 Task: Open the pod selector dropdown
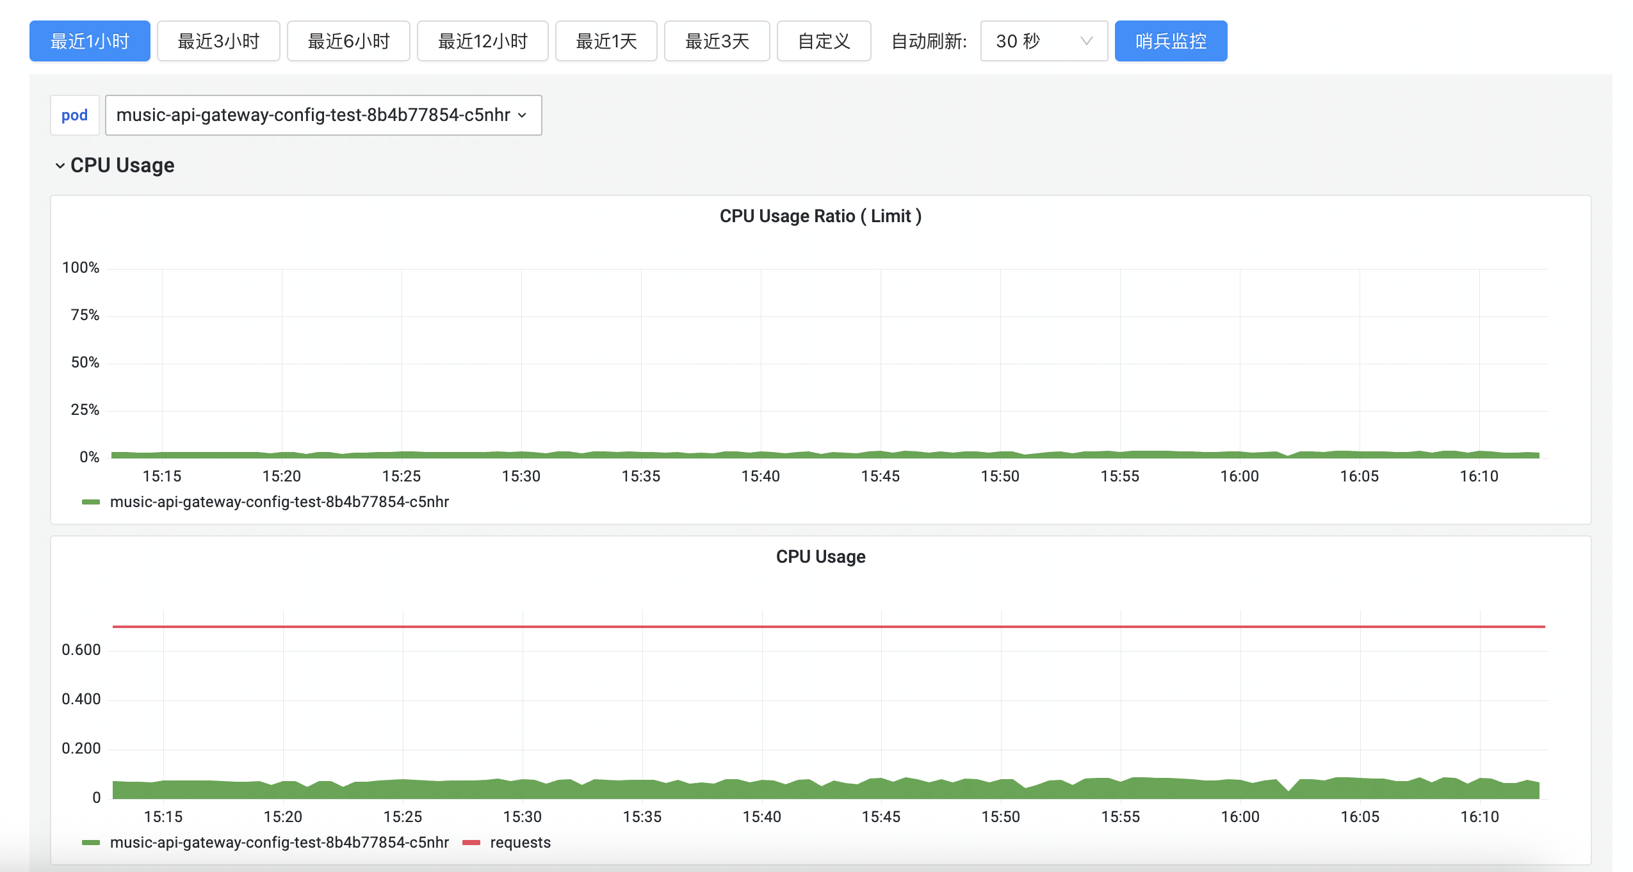click(323, 115)
